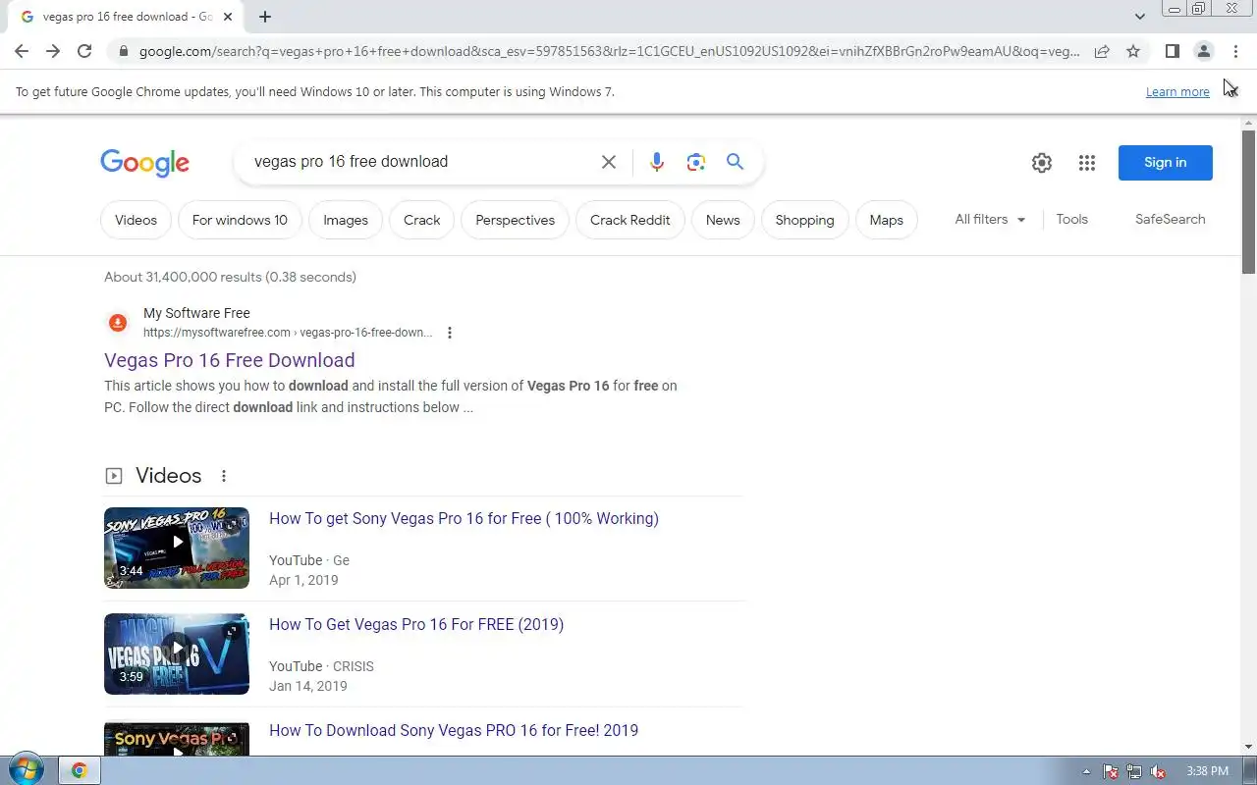The image size is (1257, 785).
Task: Go forward with the forward arrow
Action: point(53,51)
